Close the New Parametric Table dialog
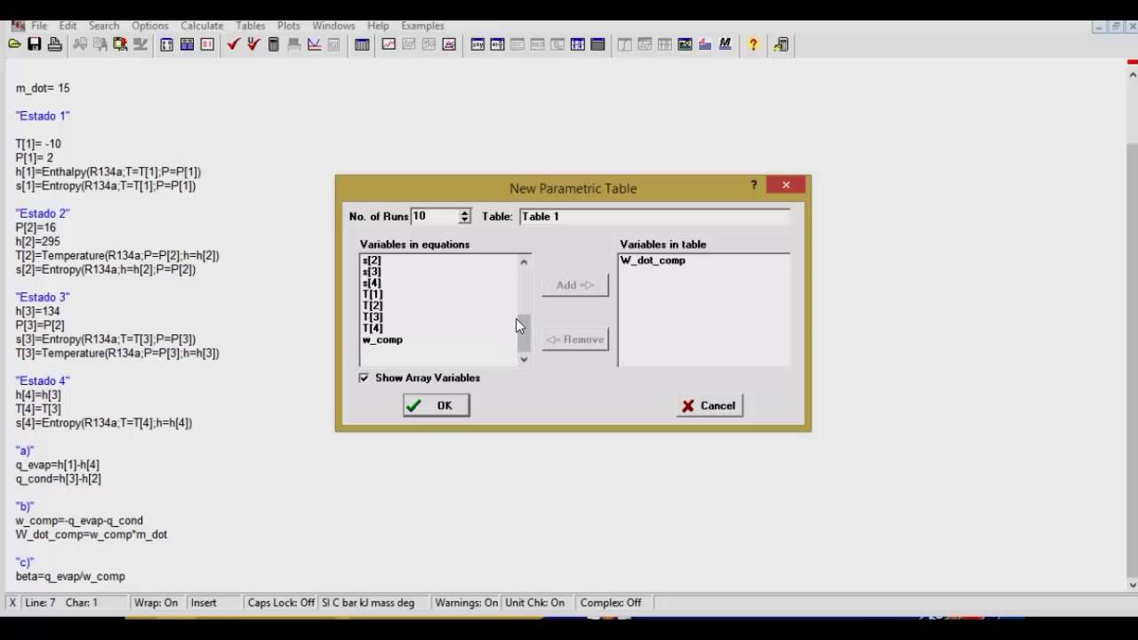Screen dimensions: 1138x640 tap(786, 185)
